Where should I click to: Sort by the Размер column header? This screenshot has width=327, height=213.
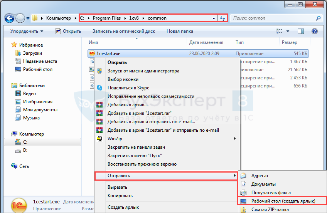coord(290,42)
